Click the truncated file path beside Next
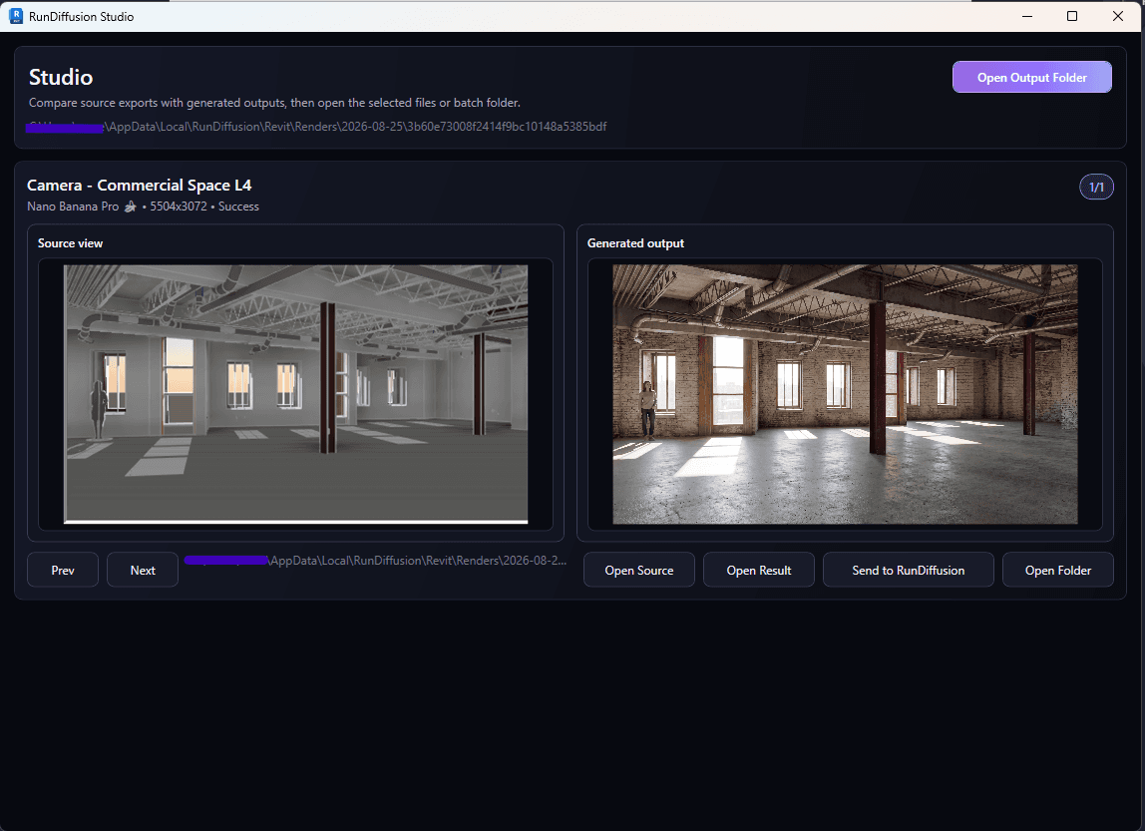 click(x=375, y=561)
